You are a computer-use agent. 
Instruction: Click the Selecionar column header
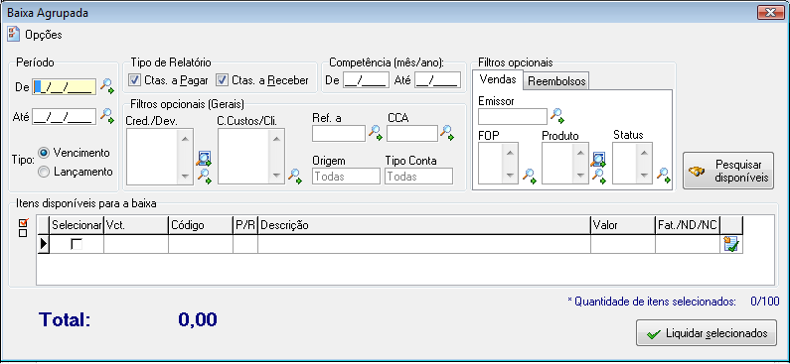(x=77, y=226)
